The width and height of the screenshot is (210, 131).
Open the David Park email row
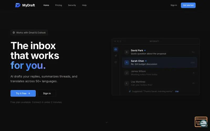159,52
